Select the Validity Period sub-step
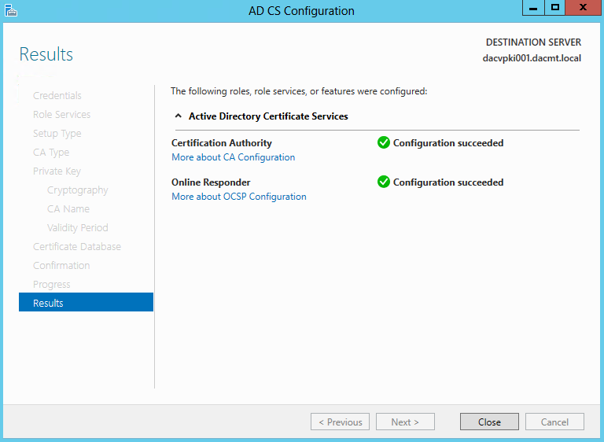This screenshot has height=442, width=604. (77, 228)
